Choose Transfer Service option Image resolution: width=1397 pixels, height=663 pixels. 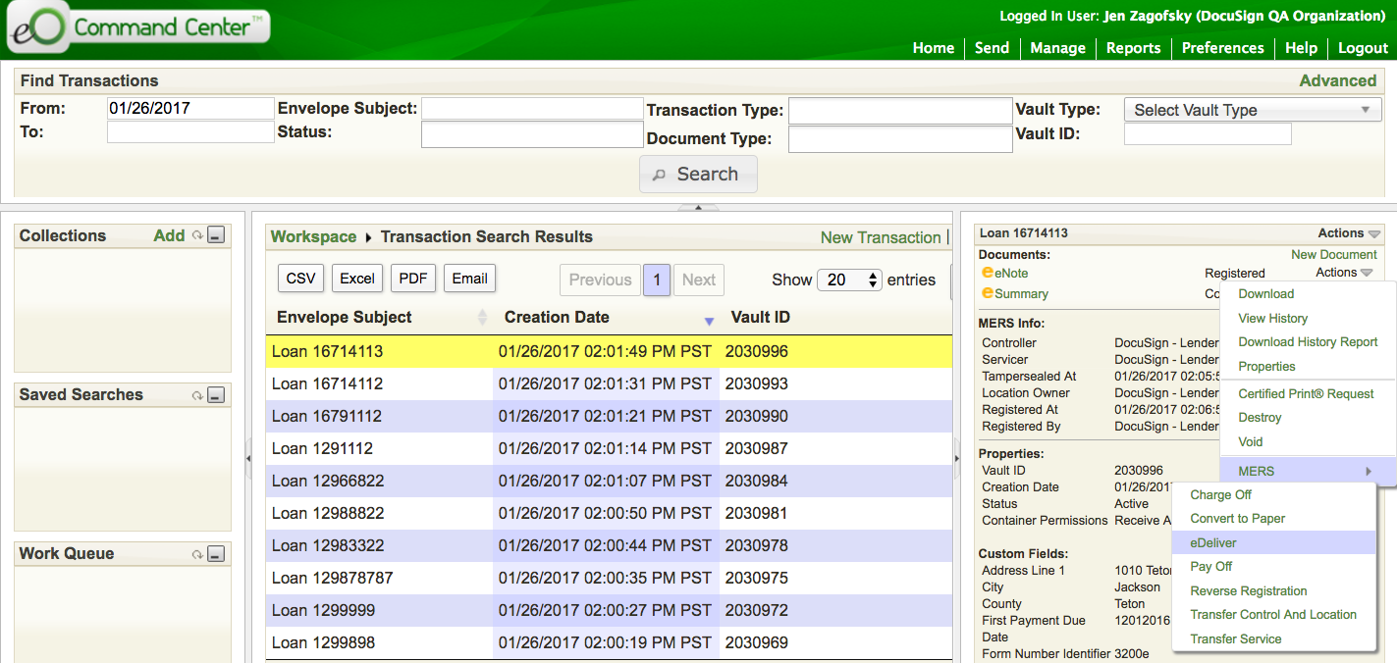pyautogui.click(x=1235, y=638)
